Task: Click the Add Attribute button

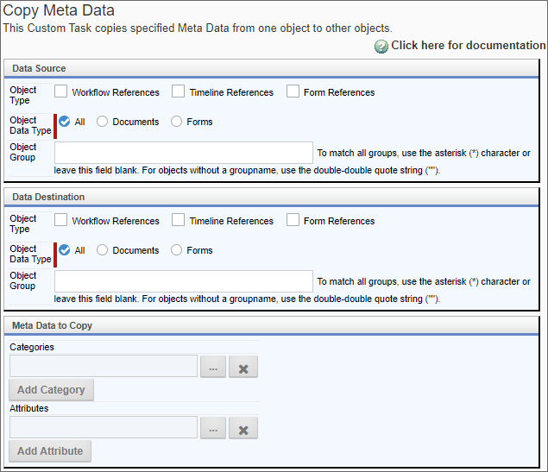Action: click(50, 451)
